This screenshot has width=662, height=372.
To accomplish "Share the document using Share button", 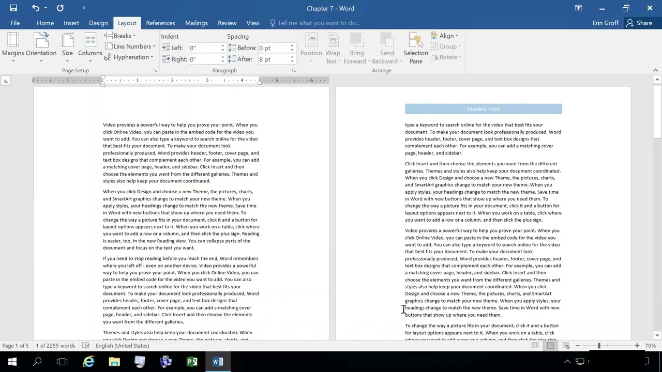I will (639, 23).
